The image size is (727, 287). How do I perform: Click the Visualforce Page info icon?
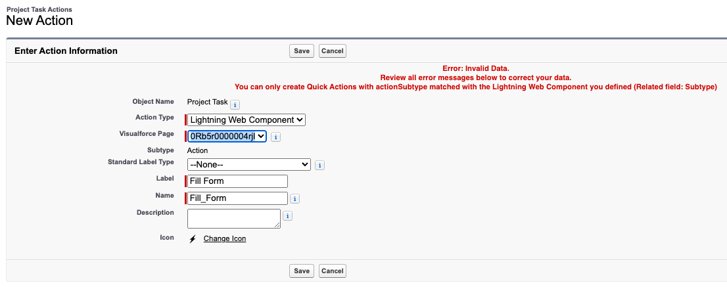[276, 137]
